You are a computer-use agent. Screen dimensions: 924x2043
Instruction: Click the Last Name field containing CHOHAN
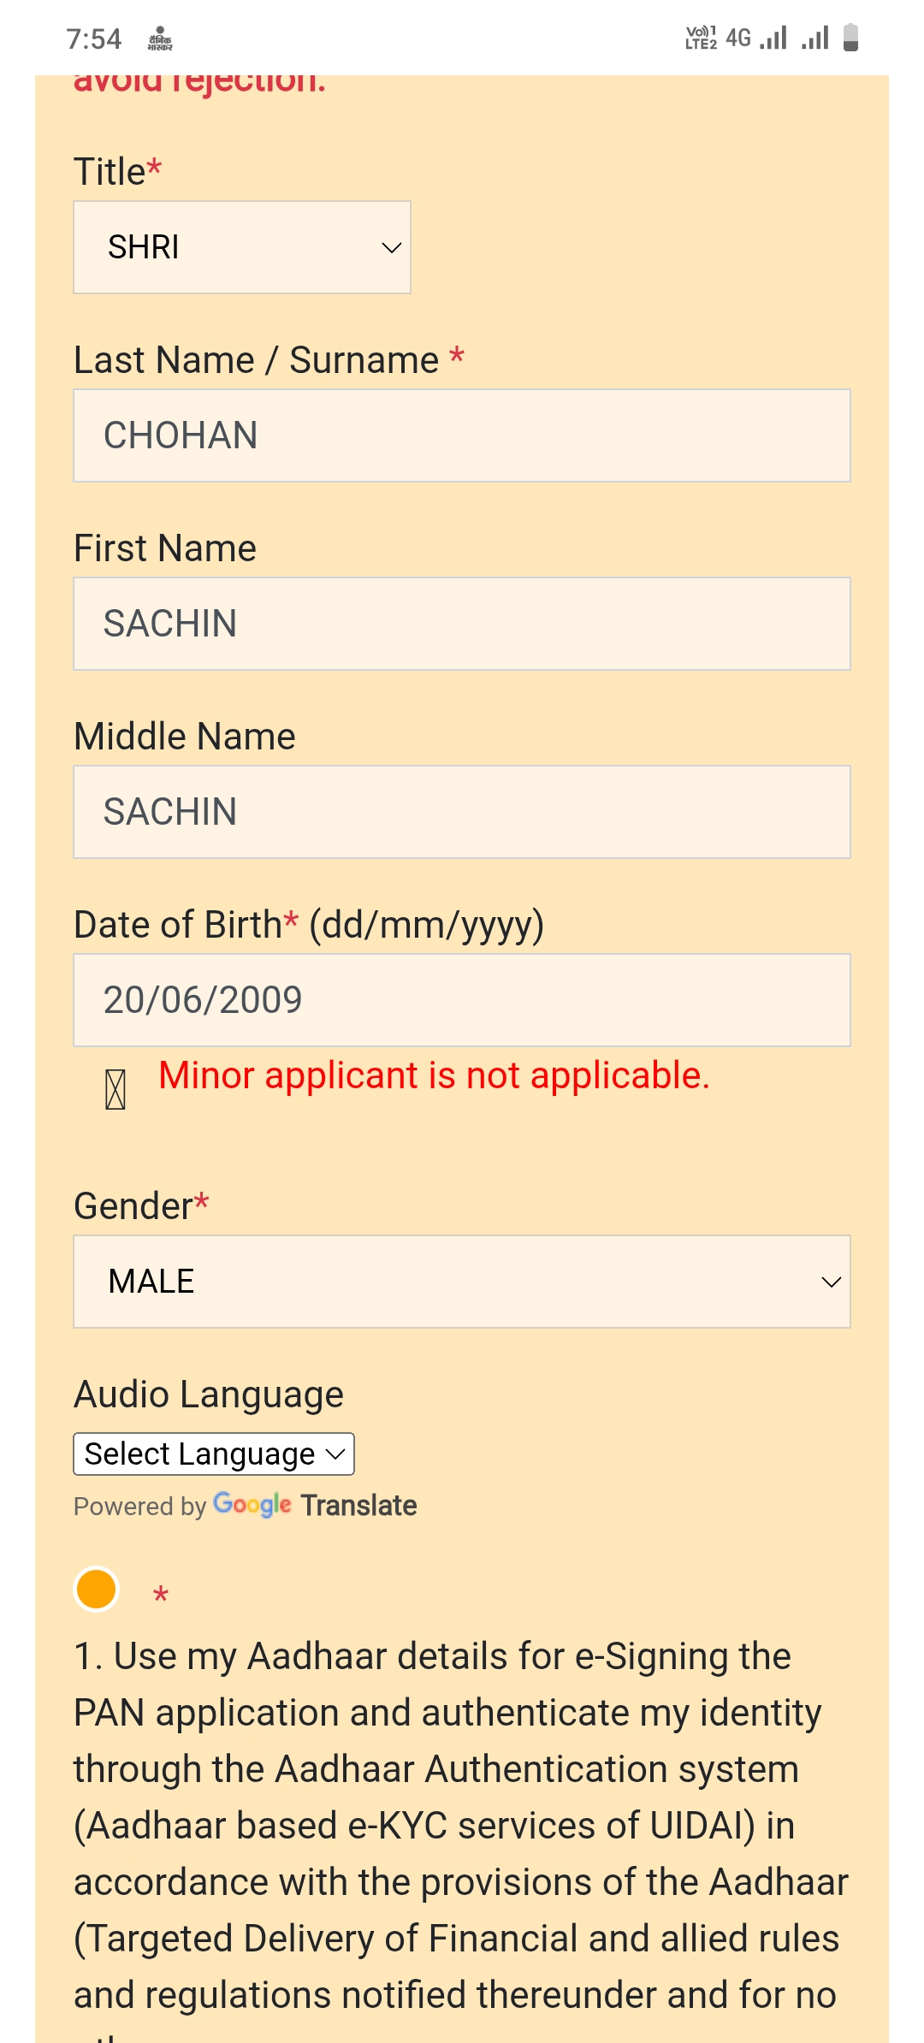(462, 435)
